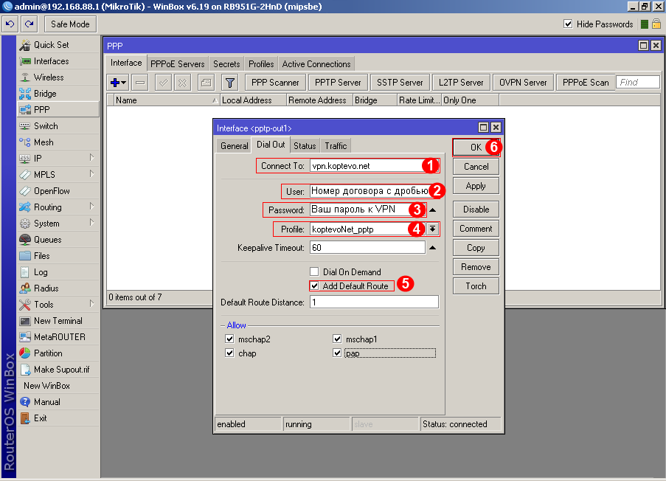Click the Find search box
The width and height of the screenshot is (666, 481).
(x=638, y=82)
